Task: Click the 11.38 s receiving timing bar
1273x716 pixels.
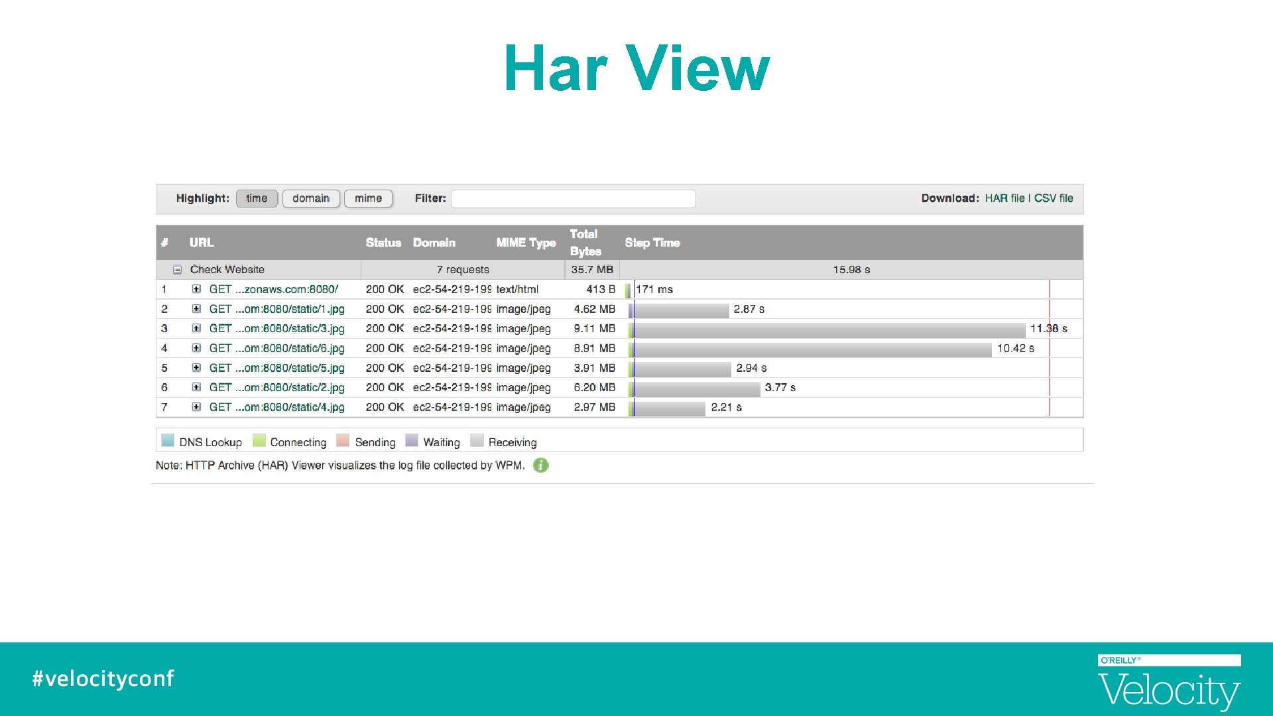Action: point(829,329)
